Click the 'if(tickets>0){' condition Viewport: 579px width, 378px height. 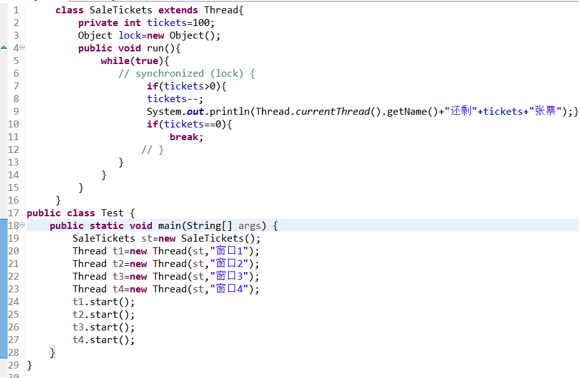187,86
